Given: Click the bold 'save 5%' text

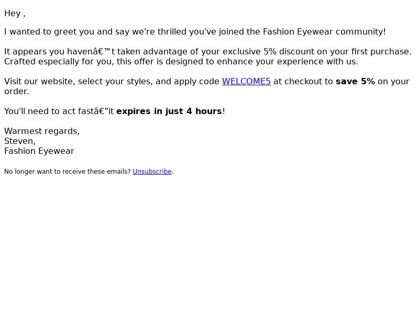Looking at the screenshot, I should coord(355,82).
